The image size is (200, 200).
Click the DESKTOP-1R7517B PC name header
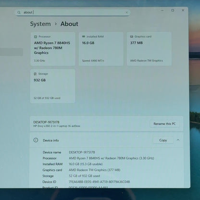[x=46, y=122]
